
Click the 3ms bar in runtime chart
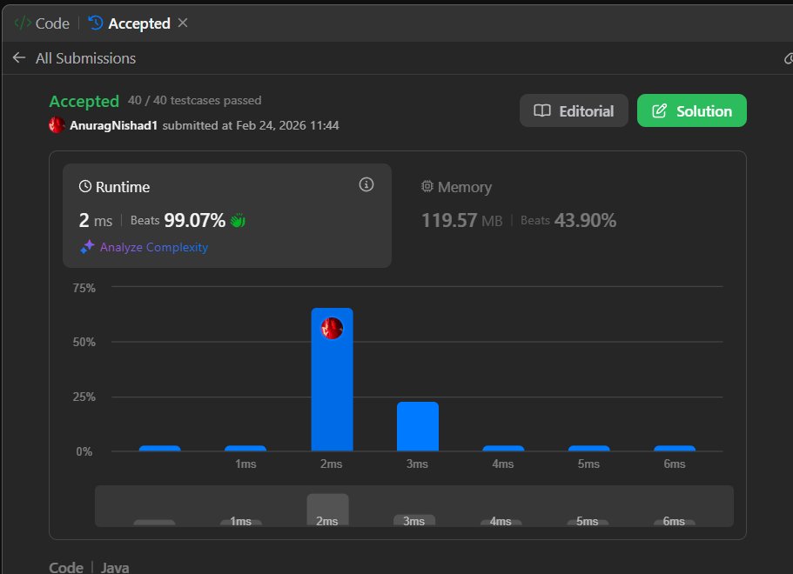(x=418, y=426)
